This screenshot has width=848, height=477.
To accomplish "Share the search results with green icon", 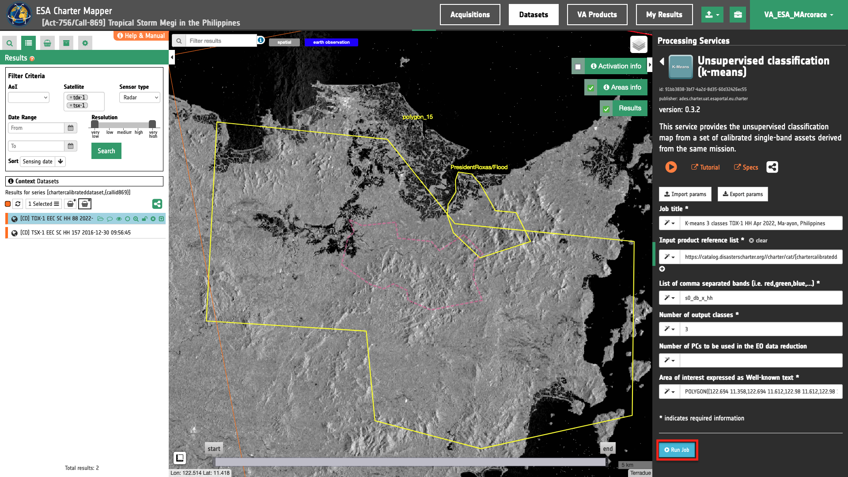I will coord(157,204).
